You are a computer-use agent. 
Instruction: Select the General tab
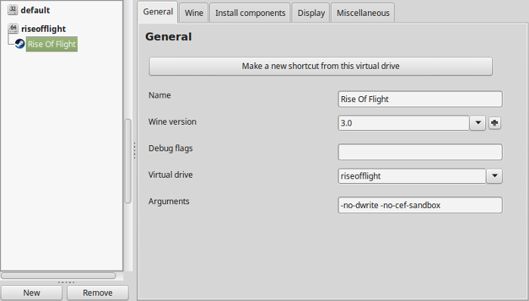(x=157, y=12)
